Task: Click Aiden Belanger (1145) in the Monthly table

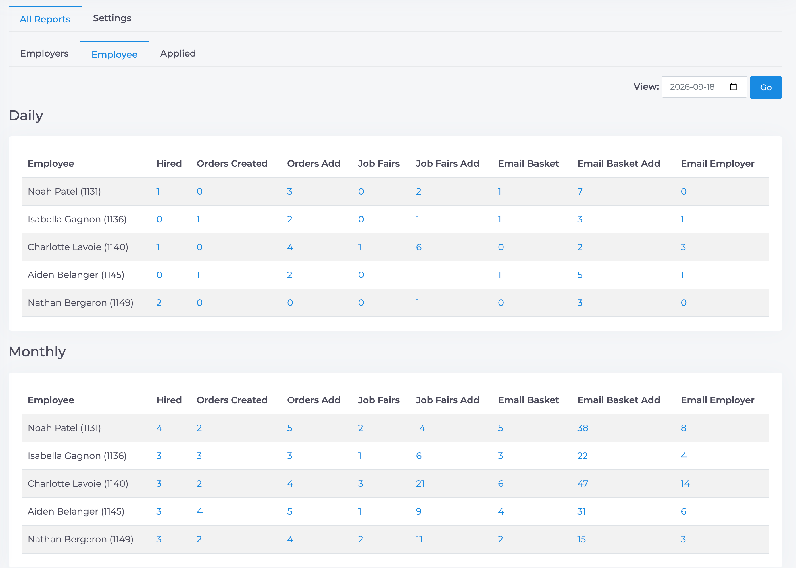Action: [76, 511]
